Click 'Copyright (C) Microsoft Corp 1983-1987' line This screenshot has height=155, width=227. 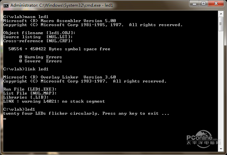(85, 81)
